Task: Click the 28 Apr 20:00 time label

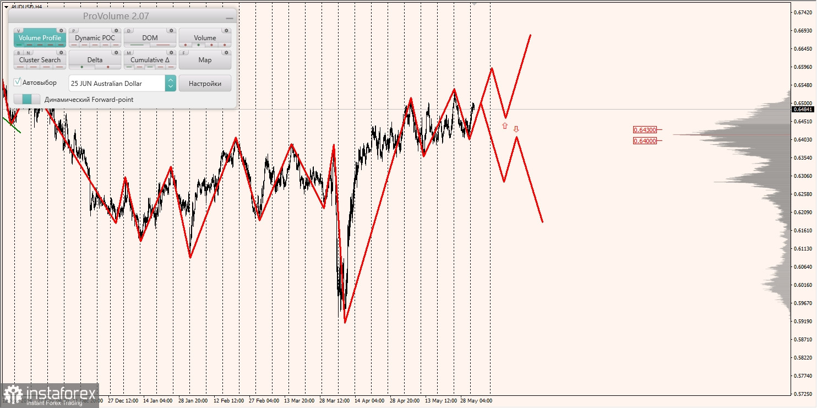Action: 405,401
